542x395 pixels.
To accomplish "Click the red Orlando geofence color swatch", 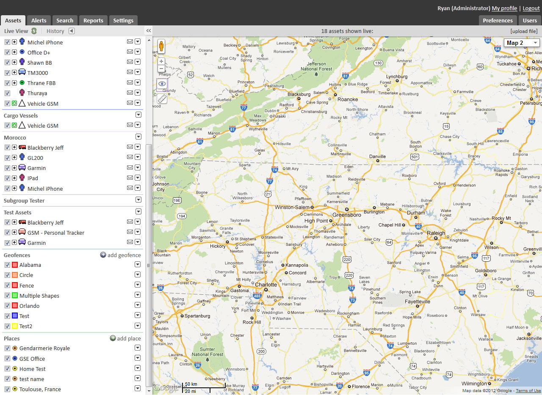I will pyautogui.click(x=15, y=306).
